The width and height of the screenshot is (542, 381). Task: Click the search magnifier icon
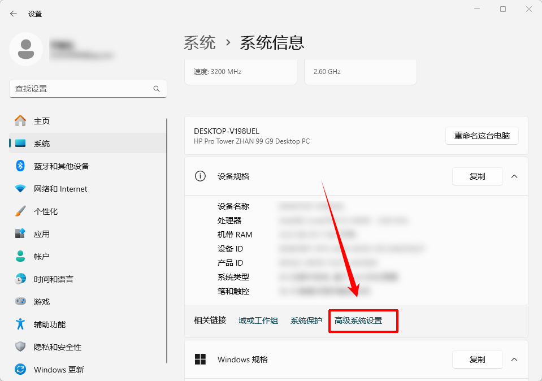157,89
